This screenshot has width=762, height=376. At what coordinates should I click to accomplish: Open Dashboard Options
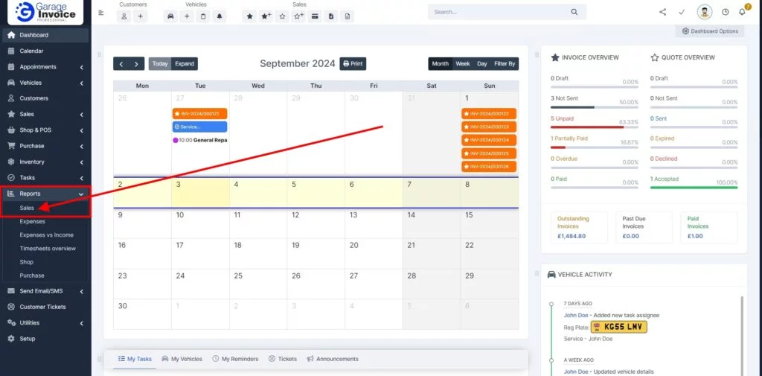tap(710, 31)
